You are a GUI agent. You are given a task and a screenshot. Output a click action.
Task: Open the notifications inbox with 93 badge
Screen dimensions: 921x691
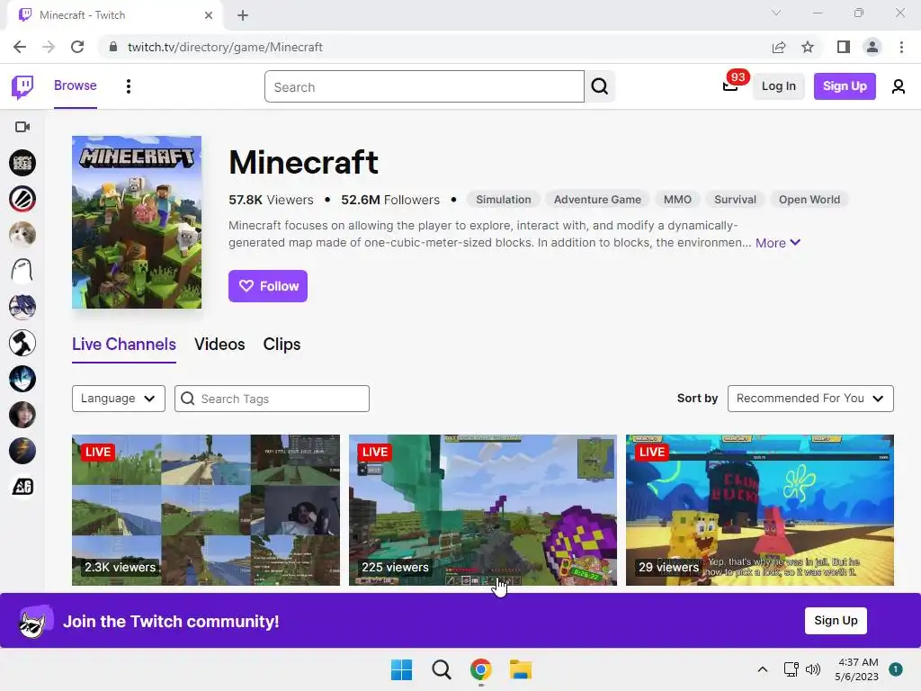point(730,85)
